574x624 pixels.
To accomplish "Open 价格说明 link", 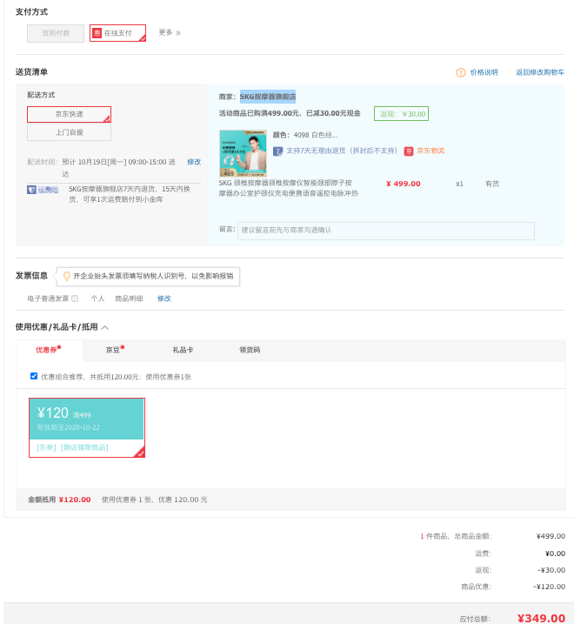I will click(x=484, y=72).
